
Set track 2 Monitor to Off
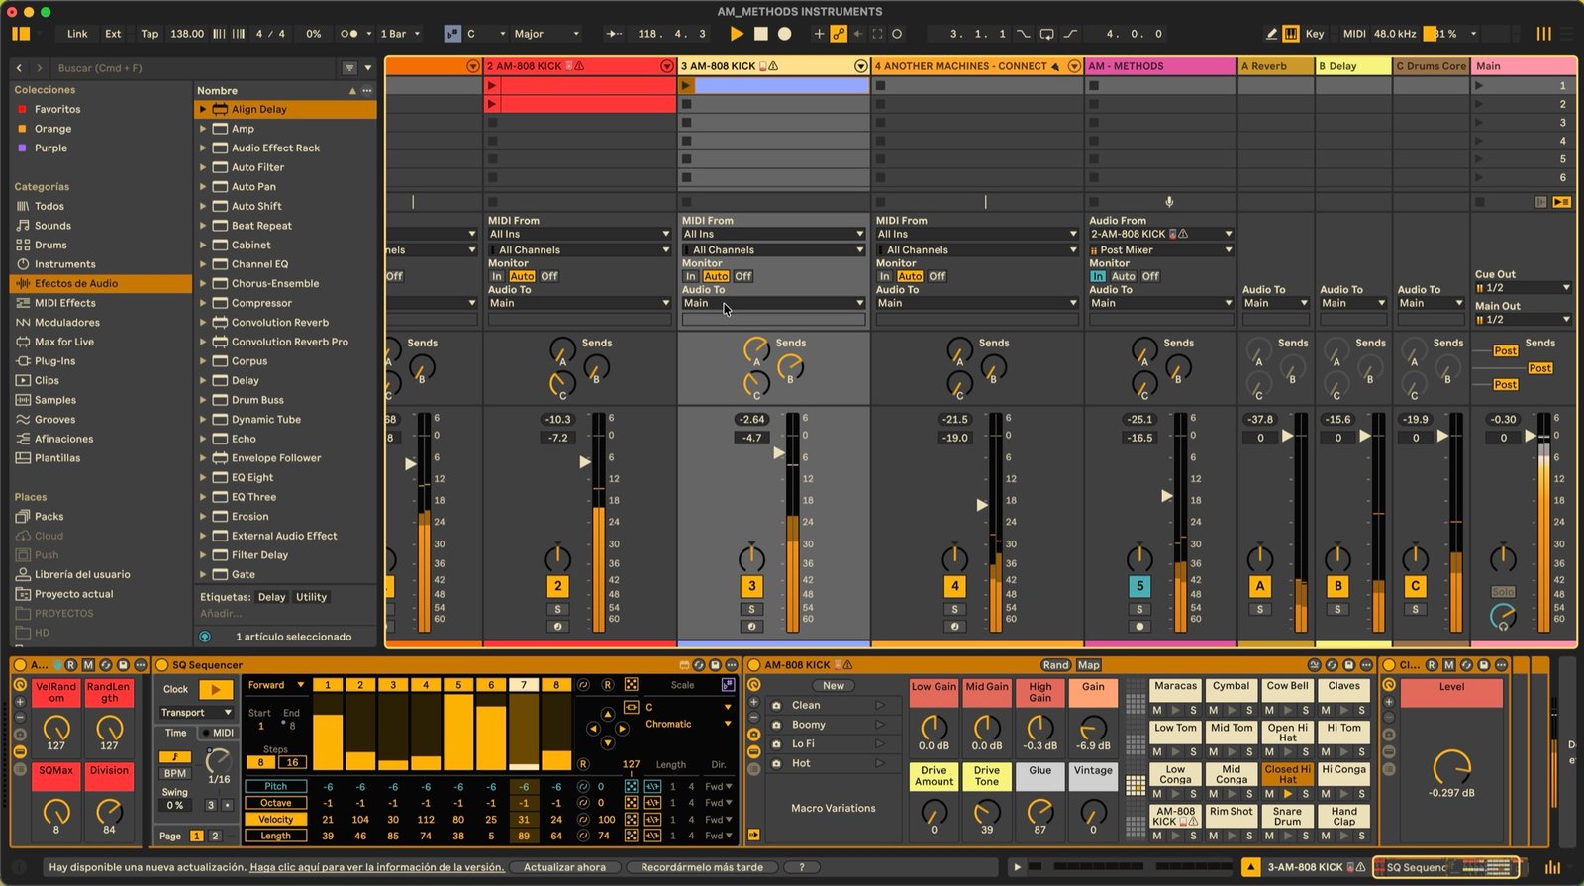click(x=549, y=277)
